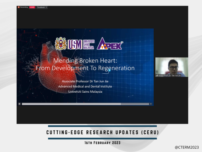
Task: Click the volume speaker icon on the video bar
Action: [151, 104]
